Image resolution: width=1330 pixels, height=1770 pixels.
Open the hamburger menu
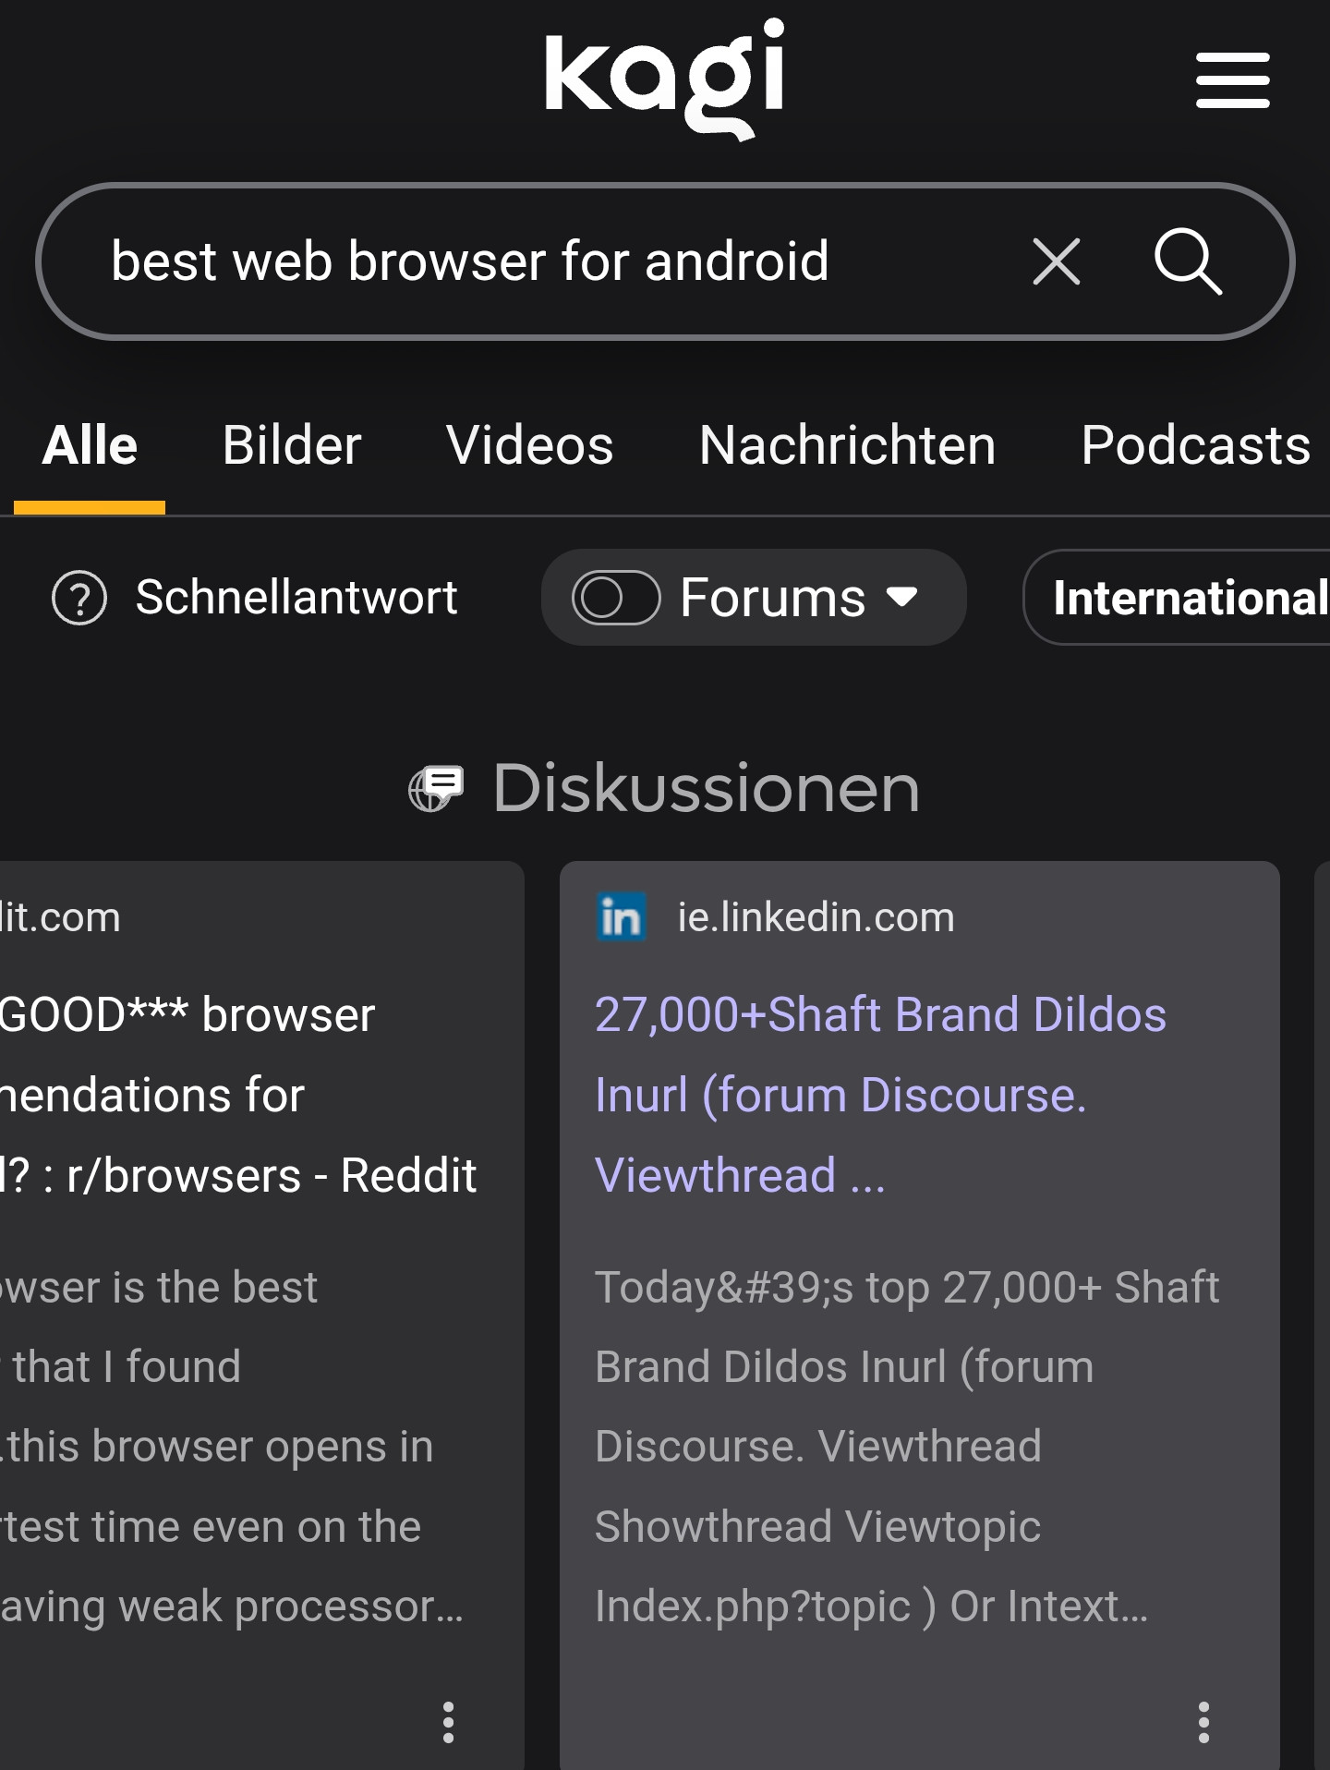(x=1232, y=80)
